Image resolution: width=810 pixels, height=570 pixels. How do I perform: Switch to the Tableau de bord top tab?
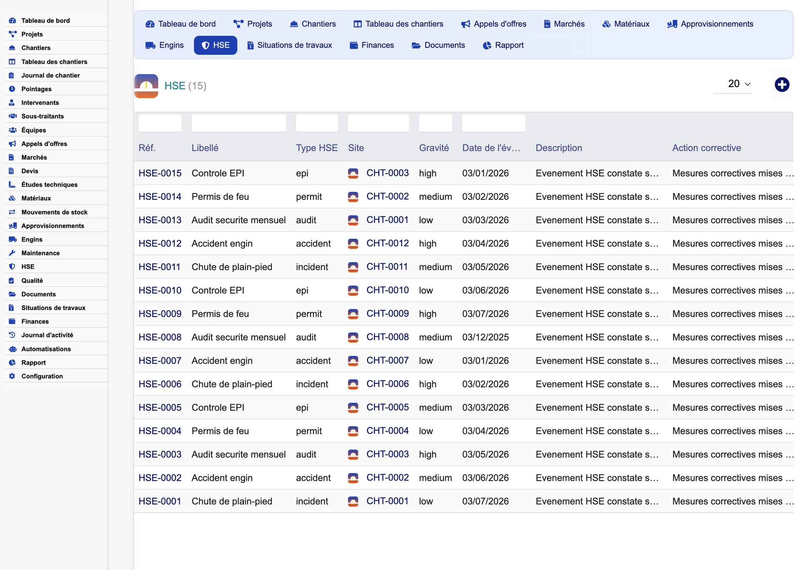click(181, 24)
